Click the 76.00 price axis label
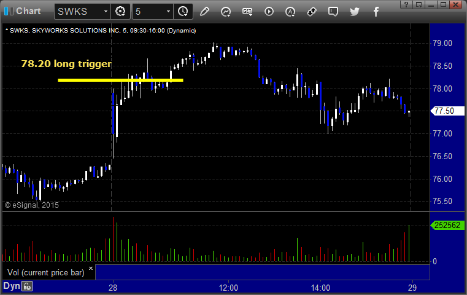The image size is (467, 295). (442, 179)
